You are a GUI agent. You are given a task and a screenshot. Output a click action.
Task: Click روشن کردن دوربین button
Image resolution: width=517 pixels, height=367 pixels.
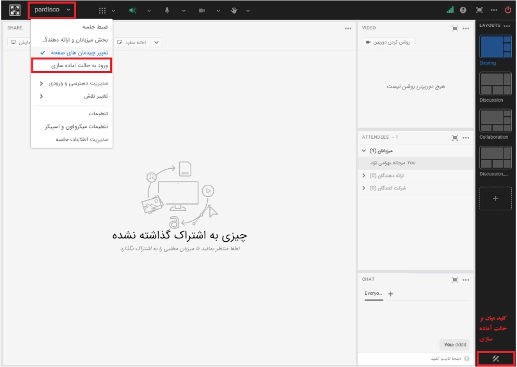pos(388,42)
